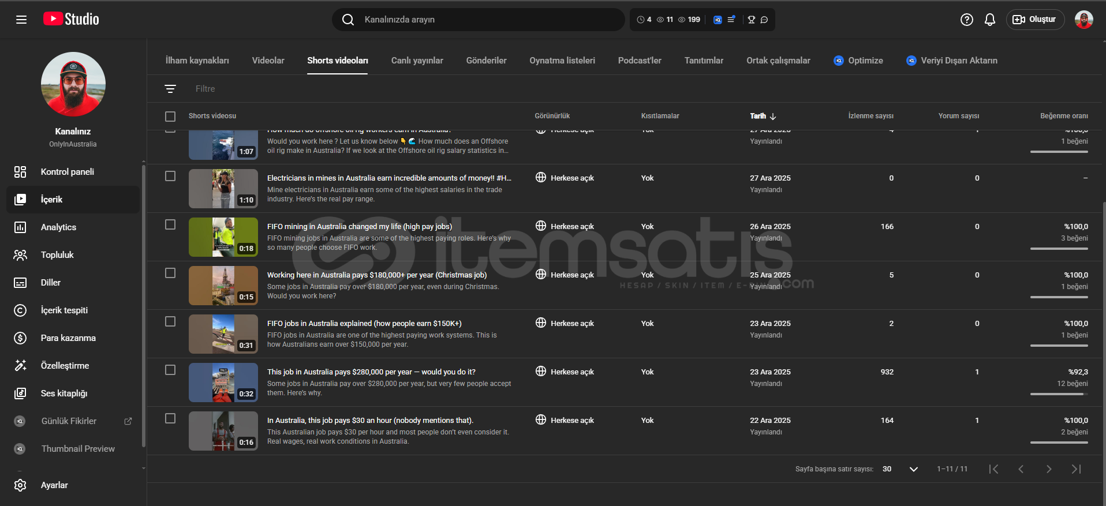Image resolution: width=1106 pixels, height=506 pixels.
Task: Open Para kazanma in the sidebar
Action: pos(68,338)
